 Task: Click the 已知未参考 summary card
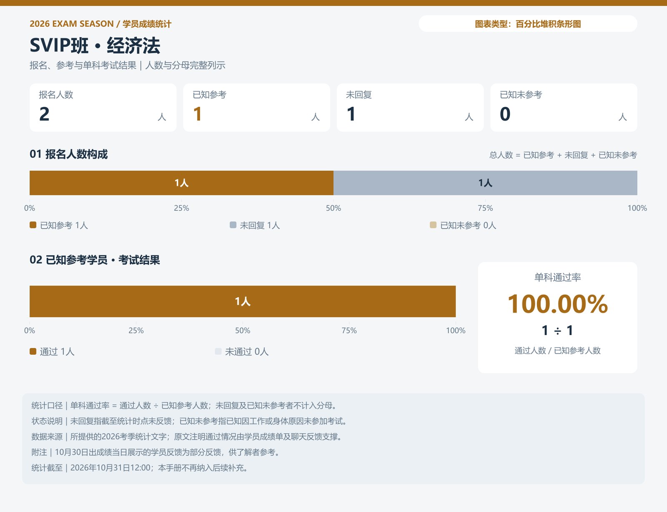point(564,108)
